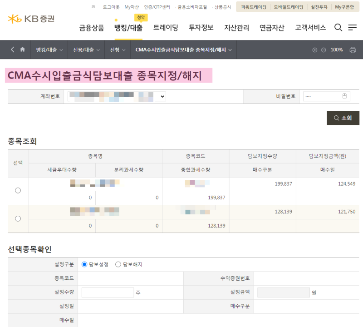Screen dimensions: 363x327
Task: Open the 자산관리 menu
Action: click(236, 27)
